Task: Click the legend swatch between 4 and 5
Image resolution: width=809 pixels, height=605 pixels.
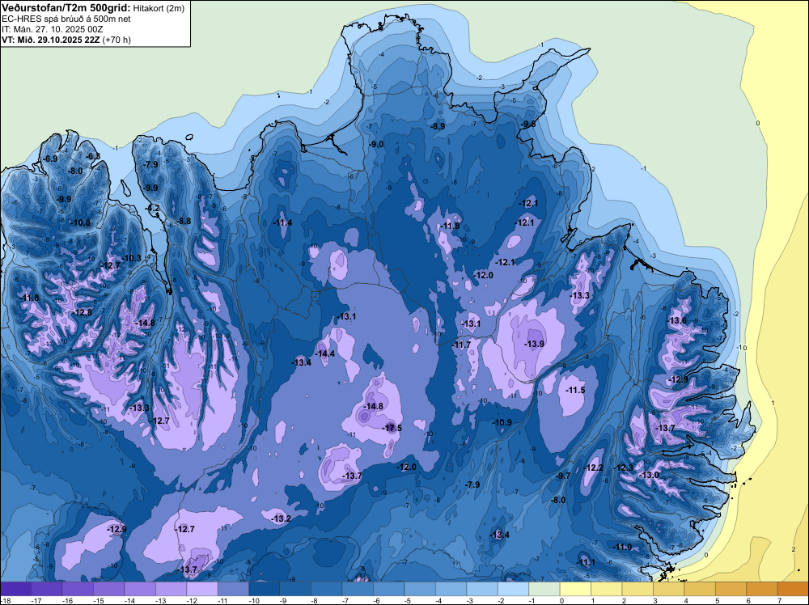Action: [700, 589]
